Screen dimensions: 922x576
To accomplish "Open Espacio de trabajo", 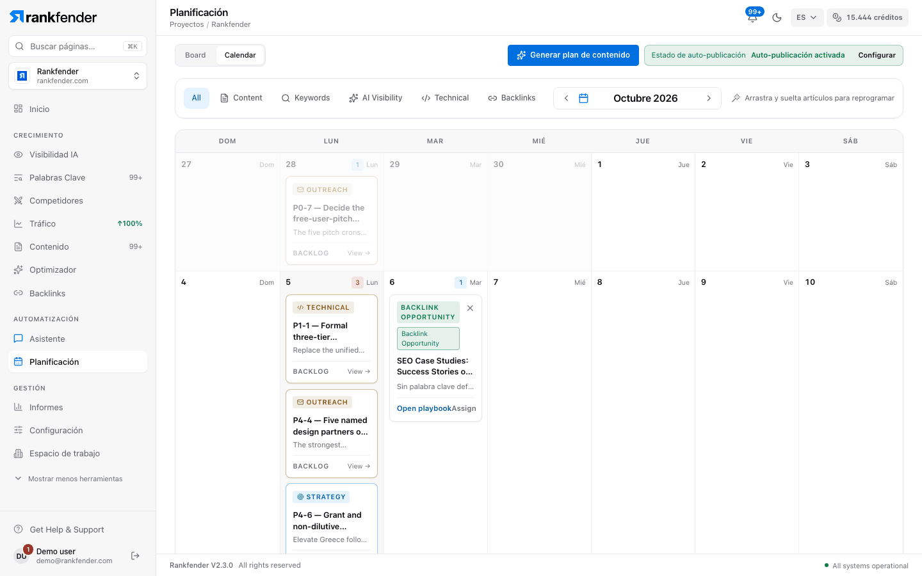I will [78, 453].
